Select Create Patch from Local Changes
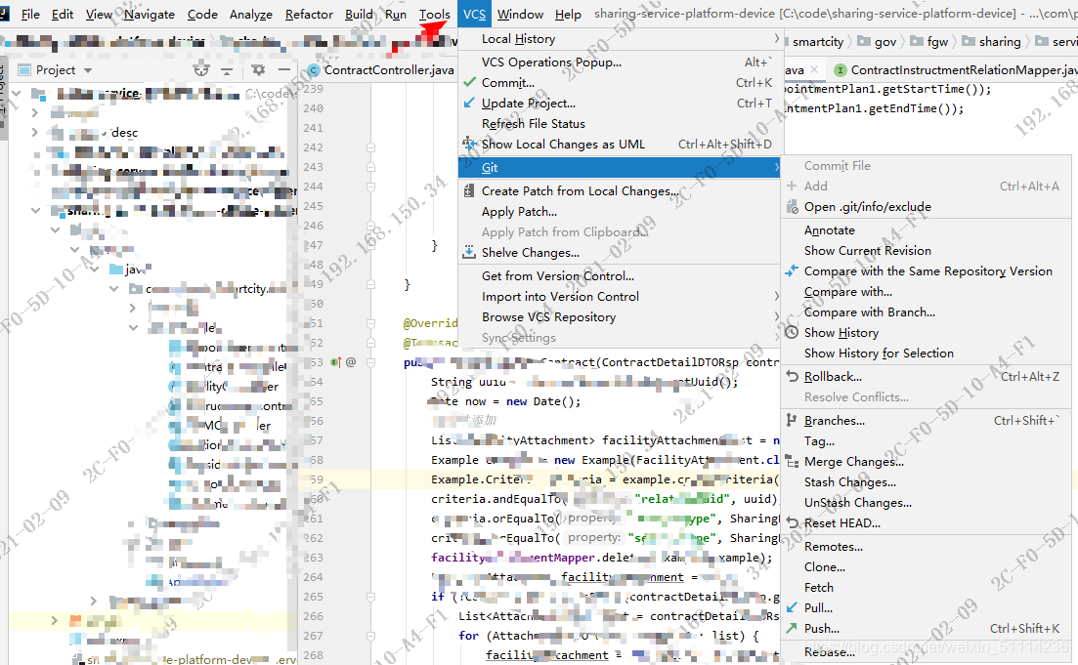 [621, 191]
